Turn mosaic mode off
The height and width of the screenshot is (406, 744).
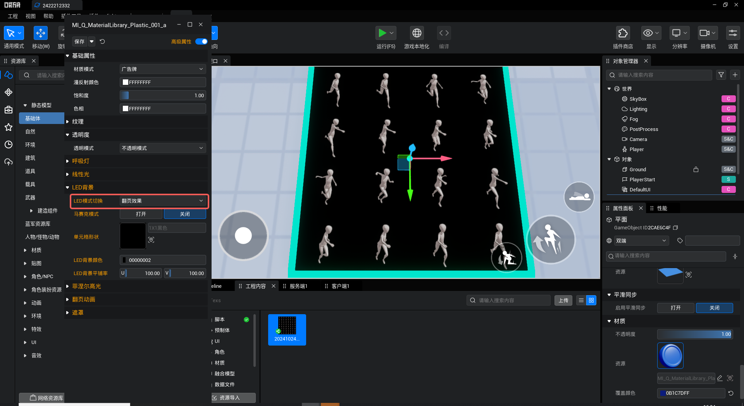tap(185, 214)
